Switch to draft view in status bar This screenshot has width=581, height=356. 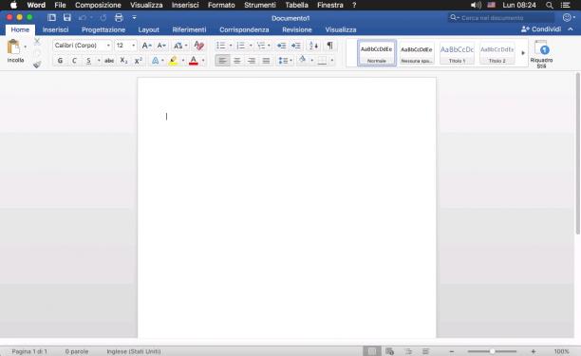(425, 351)
